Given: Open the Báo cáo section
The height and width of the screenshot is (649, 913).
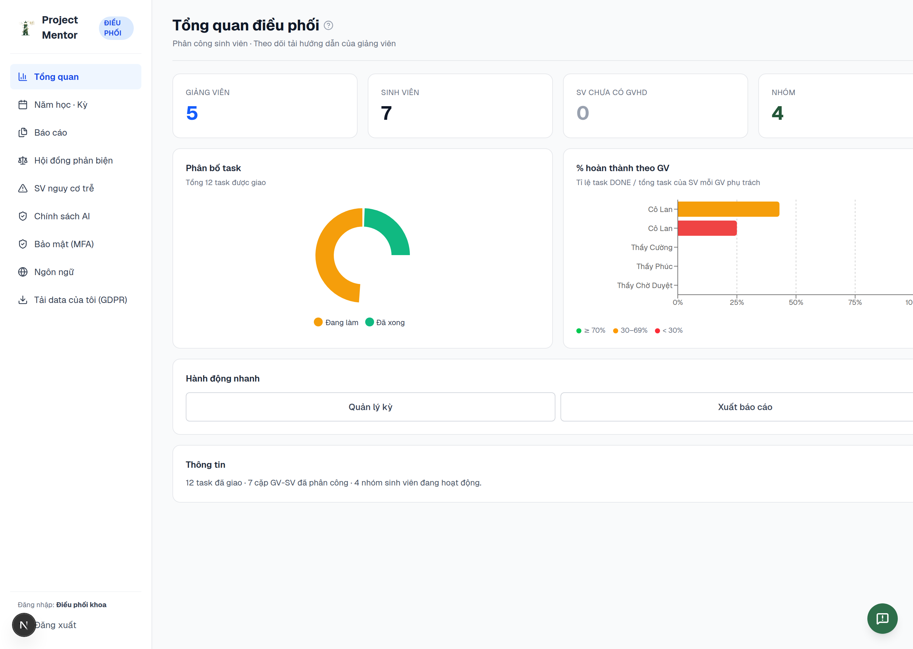Looking at the screenshot, I should pyautogui.click(x=75, y=133).
